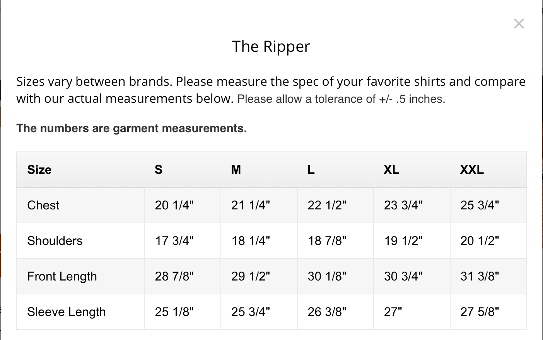Click the tolerance of +/- .5 inches text
The height and width of the screenshot is (340, 543).
tap(341, 99)
